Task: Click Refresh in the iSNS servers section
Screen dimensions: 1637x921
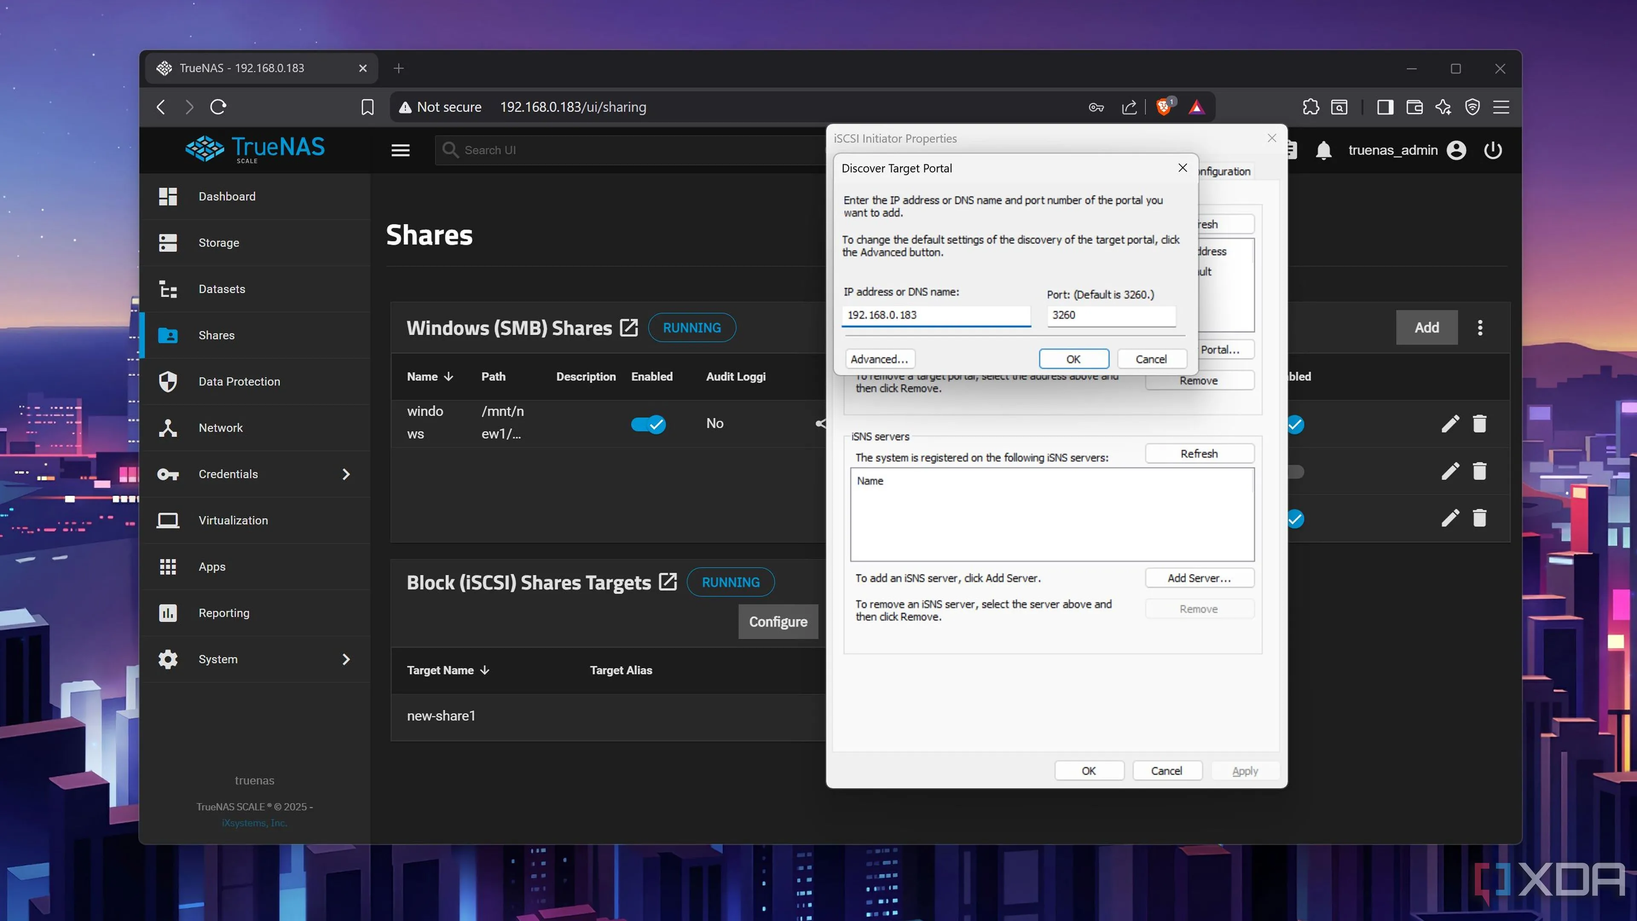Action: coord(1199,453)
